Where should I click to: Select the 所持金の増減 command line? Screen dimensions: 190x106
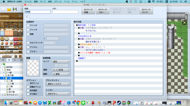pyautogui.click(x=118, y=44)
